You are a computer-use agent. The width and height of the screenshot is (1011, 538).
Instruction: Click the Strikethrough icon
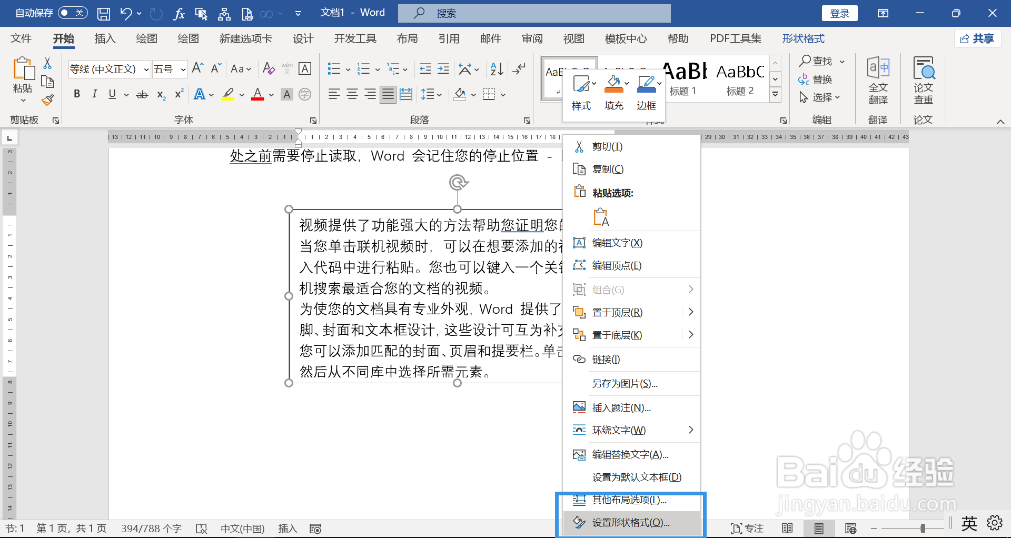142,95
